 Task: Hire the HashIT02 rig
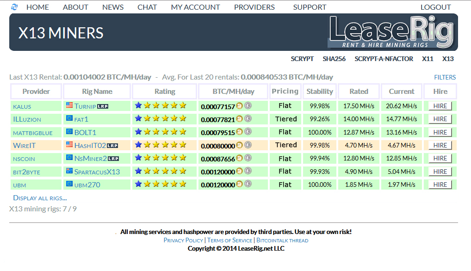coord(440,145)
